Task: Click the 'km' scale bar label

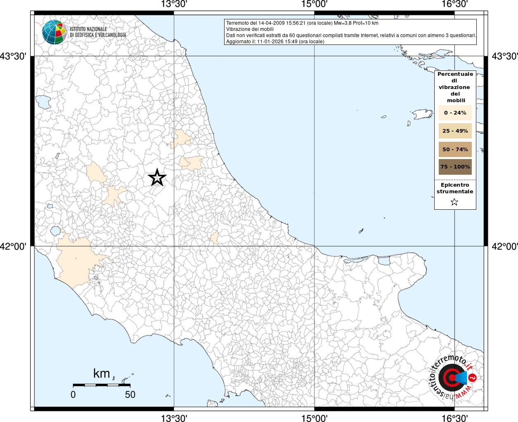Action: [x=102, y=373]
